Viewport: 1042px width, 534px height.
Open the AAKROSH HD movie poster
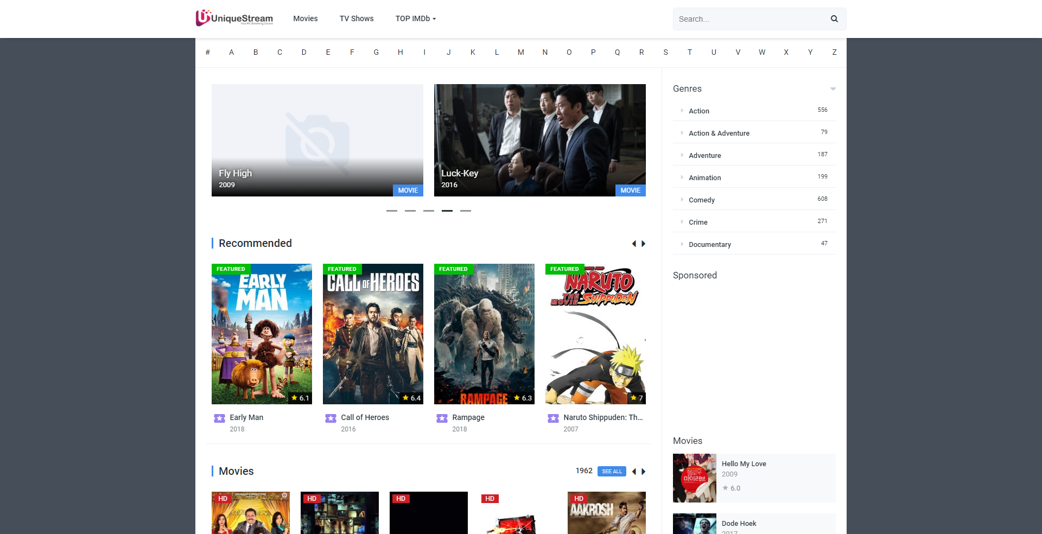(x=607, y=513)
